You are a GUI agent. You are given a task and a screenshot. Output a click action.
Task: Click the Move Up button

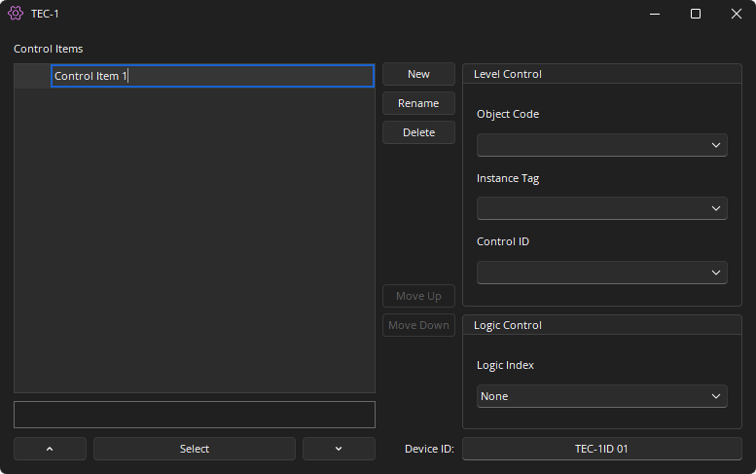418,296
